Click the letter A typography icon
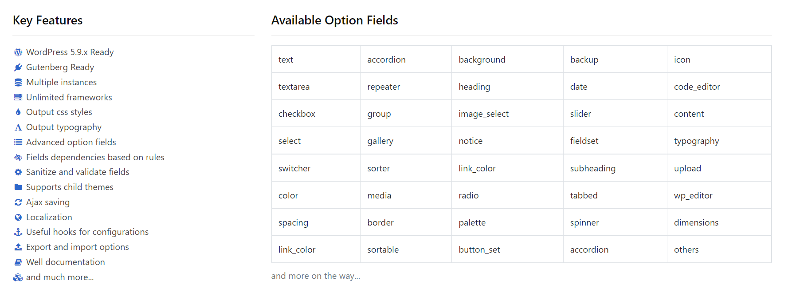The width and height of the screenshot is (788, 301). coord(18,127)
